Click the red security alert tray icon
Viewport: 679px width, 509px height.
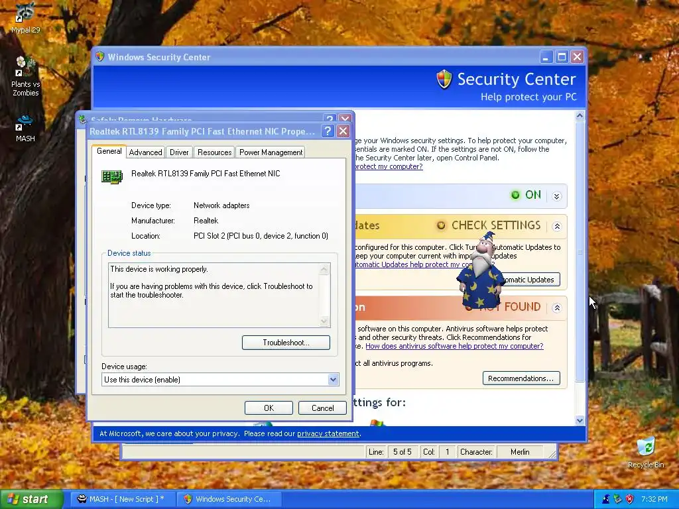(630, 499)
